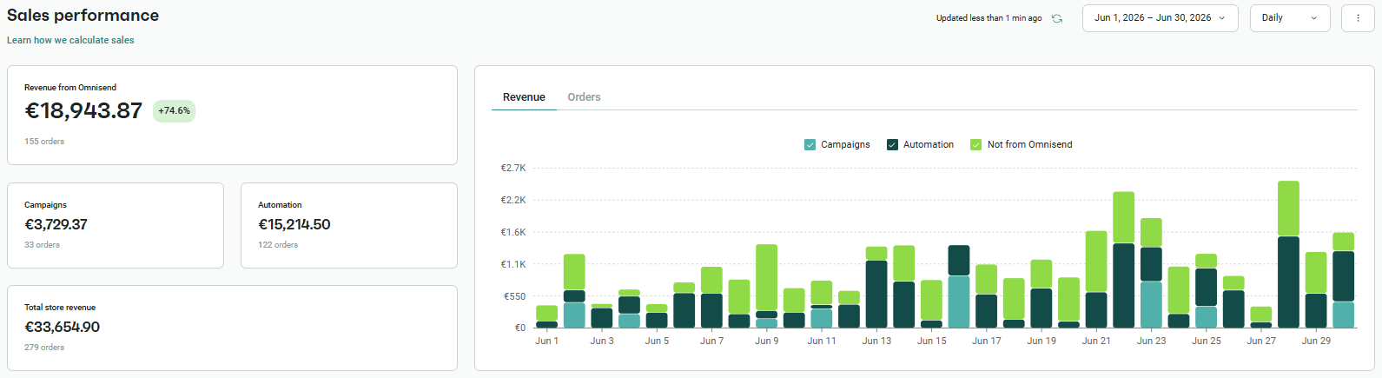Click the Sales performance heading
This screenshot has height=378, width=1382.
(x=83, y=16)
